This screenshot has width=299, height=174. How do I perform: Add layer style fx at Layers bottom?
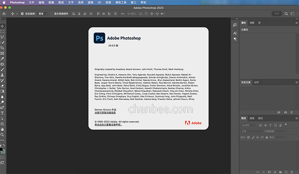[x=263, y=172]
